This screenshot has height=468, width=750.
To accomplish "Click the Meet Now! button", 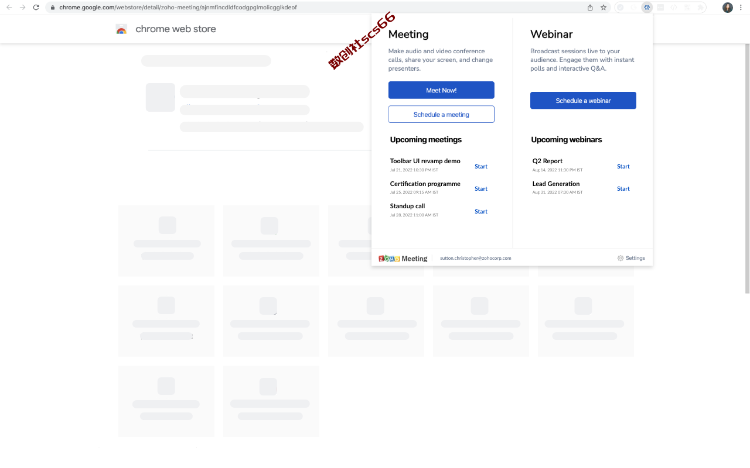I will 441,90.
